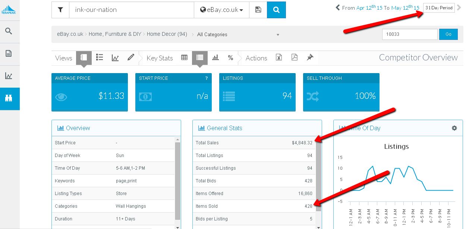Click the Start Price help question mark
469x229 pixels.
pyautogui.click(x=207, y=78)
